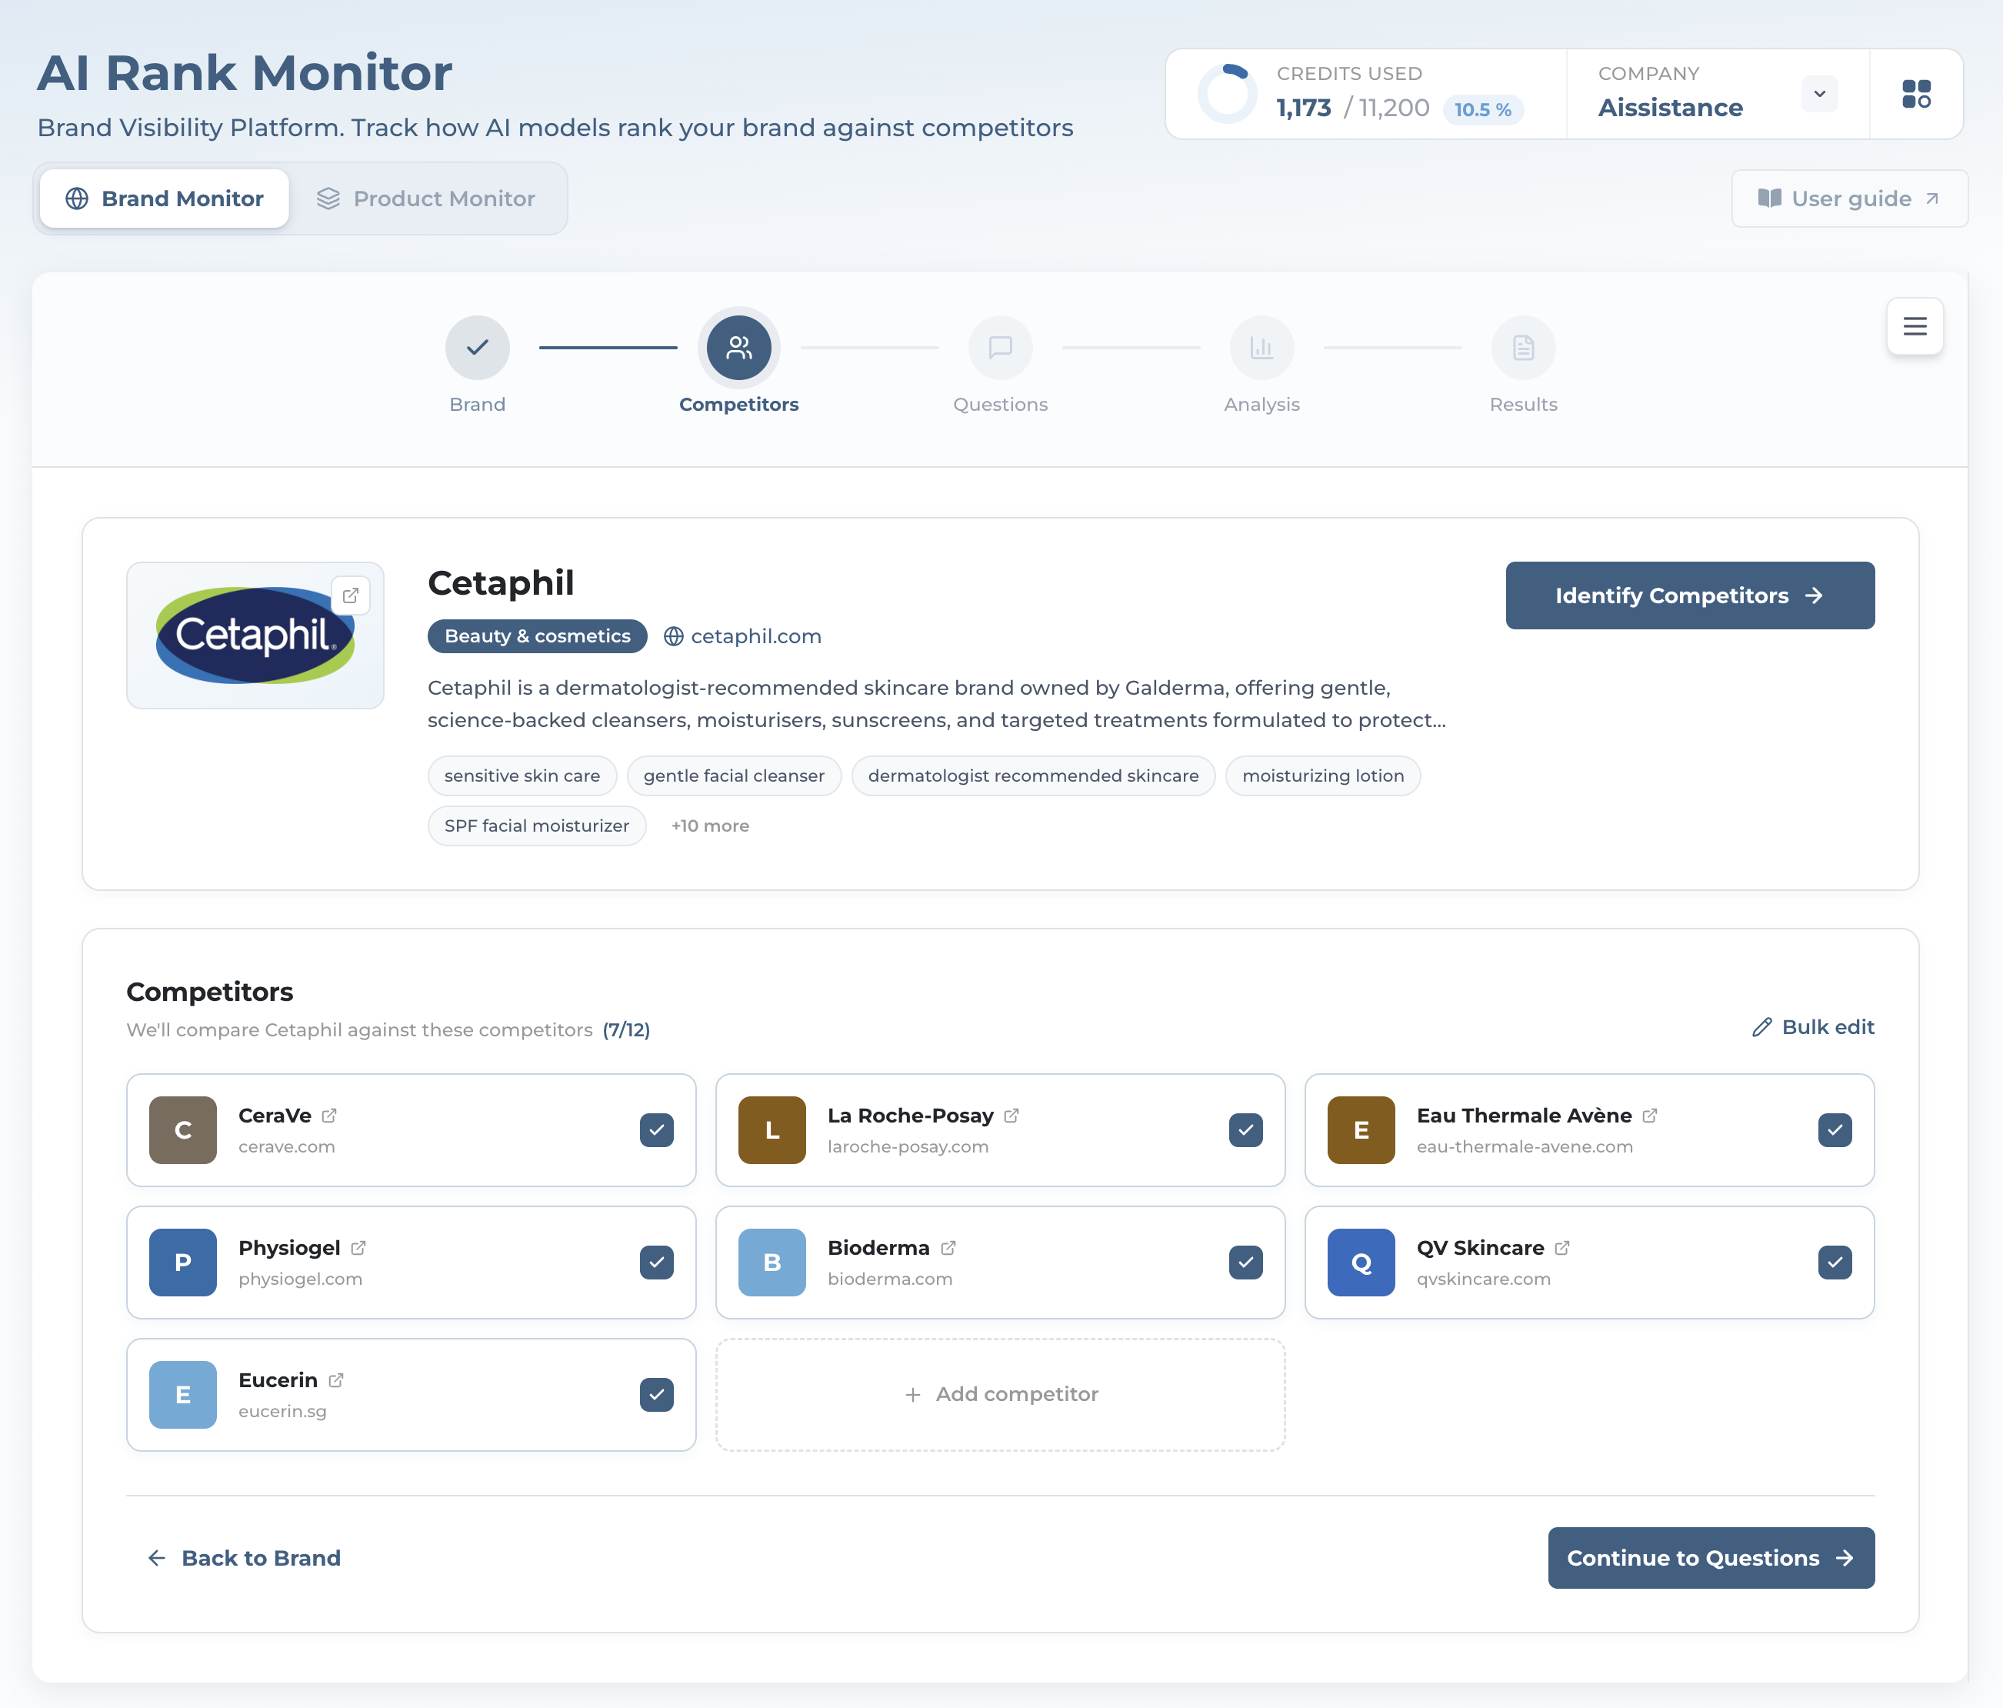Open the hamburger menu in the stepper panel

point(1915,326)
